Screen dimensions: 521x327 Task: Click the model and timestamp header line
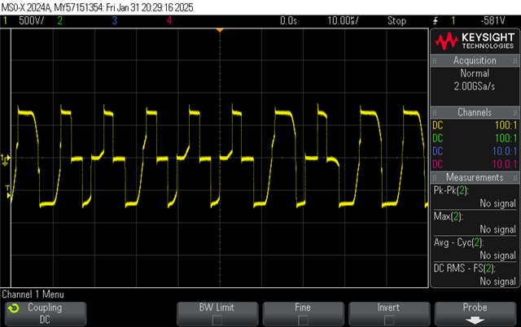click(x=97, y=7)
